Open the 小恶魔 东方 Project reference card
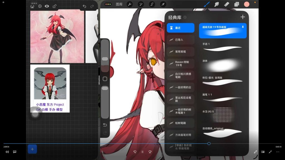Image resolution: width=285 pixels, height=160 pixels. pos(50,89)
